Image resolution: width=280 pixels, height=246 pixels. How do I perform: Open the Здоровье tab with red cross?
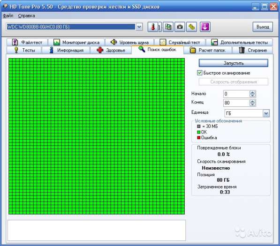coord(111,50)
